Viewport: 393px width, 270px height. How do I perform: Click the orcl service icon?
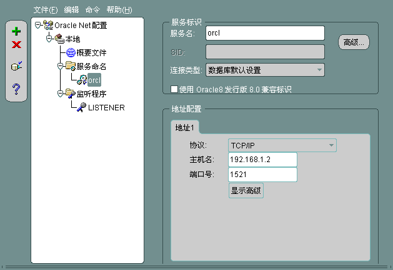82,80
